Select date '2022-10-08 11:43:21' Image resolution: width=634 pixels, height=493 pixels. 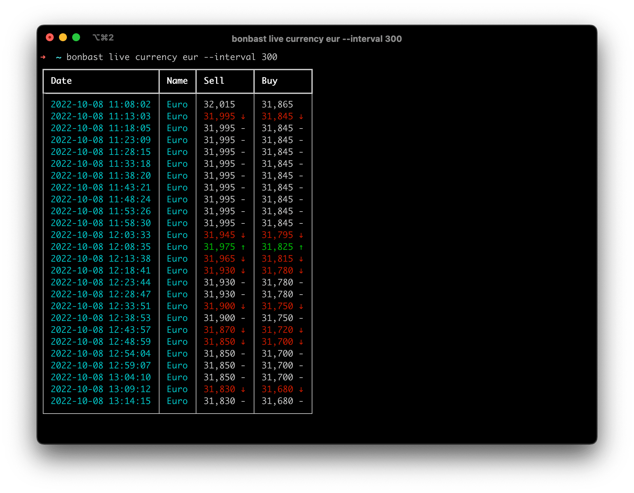(101, 188)
